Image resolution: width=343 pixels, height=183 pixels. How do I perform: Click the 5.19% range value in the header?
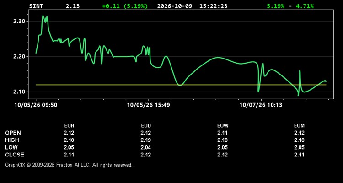[x=276, y=6]
